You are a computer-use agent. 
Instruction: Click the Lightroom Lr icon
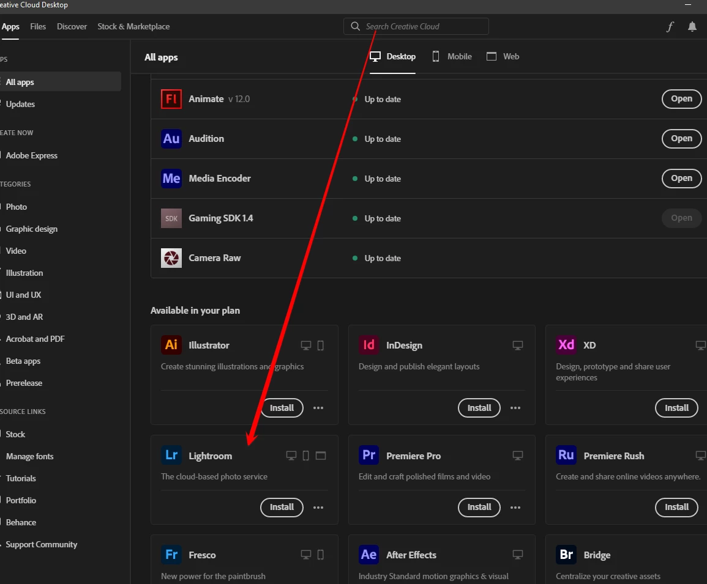pyautogui.click(x=171, y=455)
